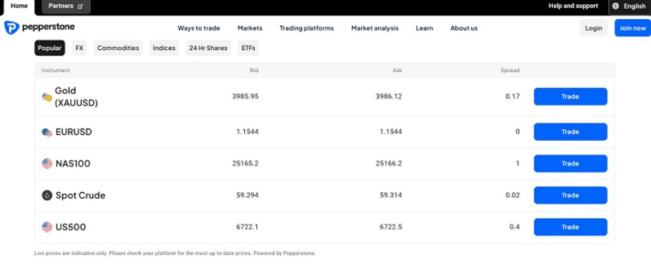This screenshot has width=651, height=278.
Task: Click Trade button for NAS100
Action: coord(571,164)
